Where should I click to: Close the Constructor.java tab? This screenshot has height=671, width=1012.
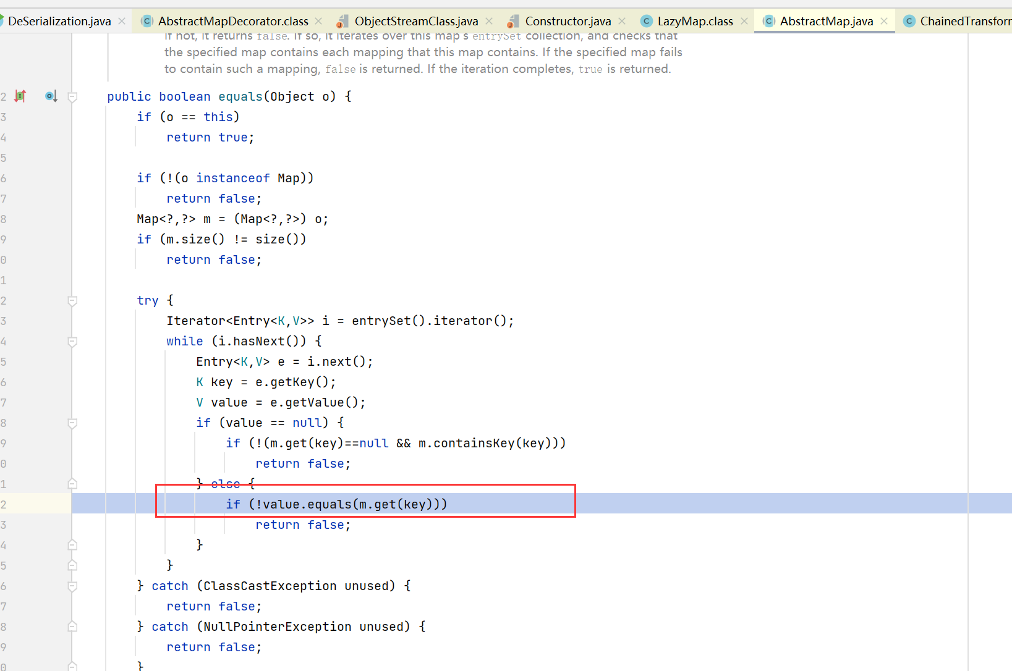[x=622, y=21]
